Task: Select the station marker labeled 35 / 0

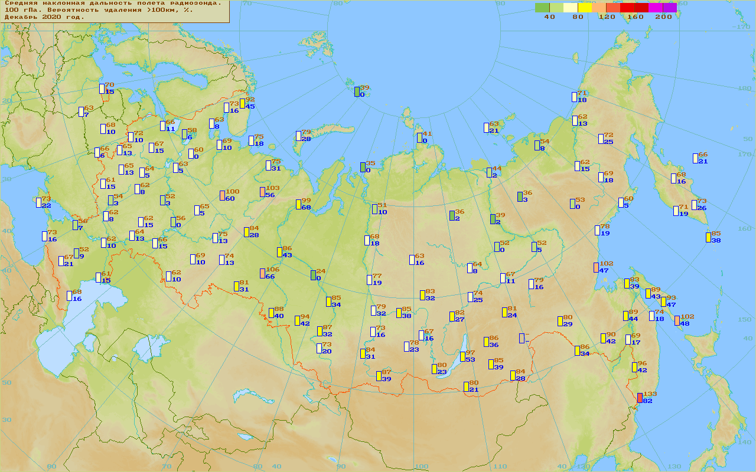Action: 363,167
